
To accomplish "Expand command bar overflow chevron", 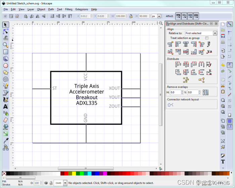I will coord(223,168).
